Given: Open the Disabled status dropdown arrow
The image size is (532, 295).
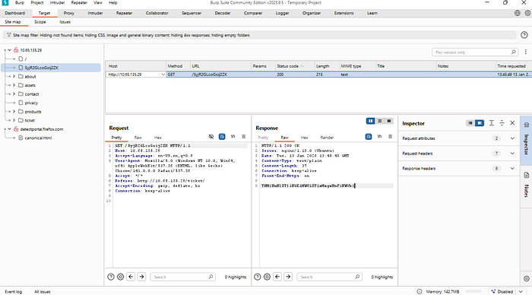Looking at the screenshot, I should click(521, 292).
